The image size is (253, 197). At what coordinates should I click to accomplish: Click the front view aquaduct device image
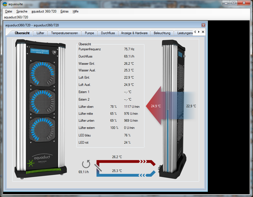pyautogui.click(x=40, y=109)
